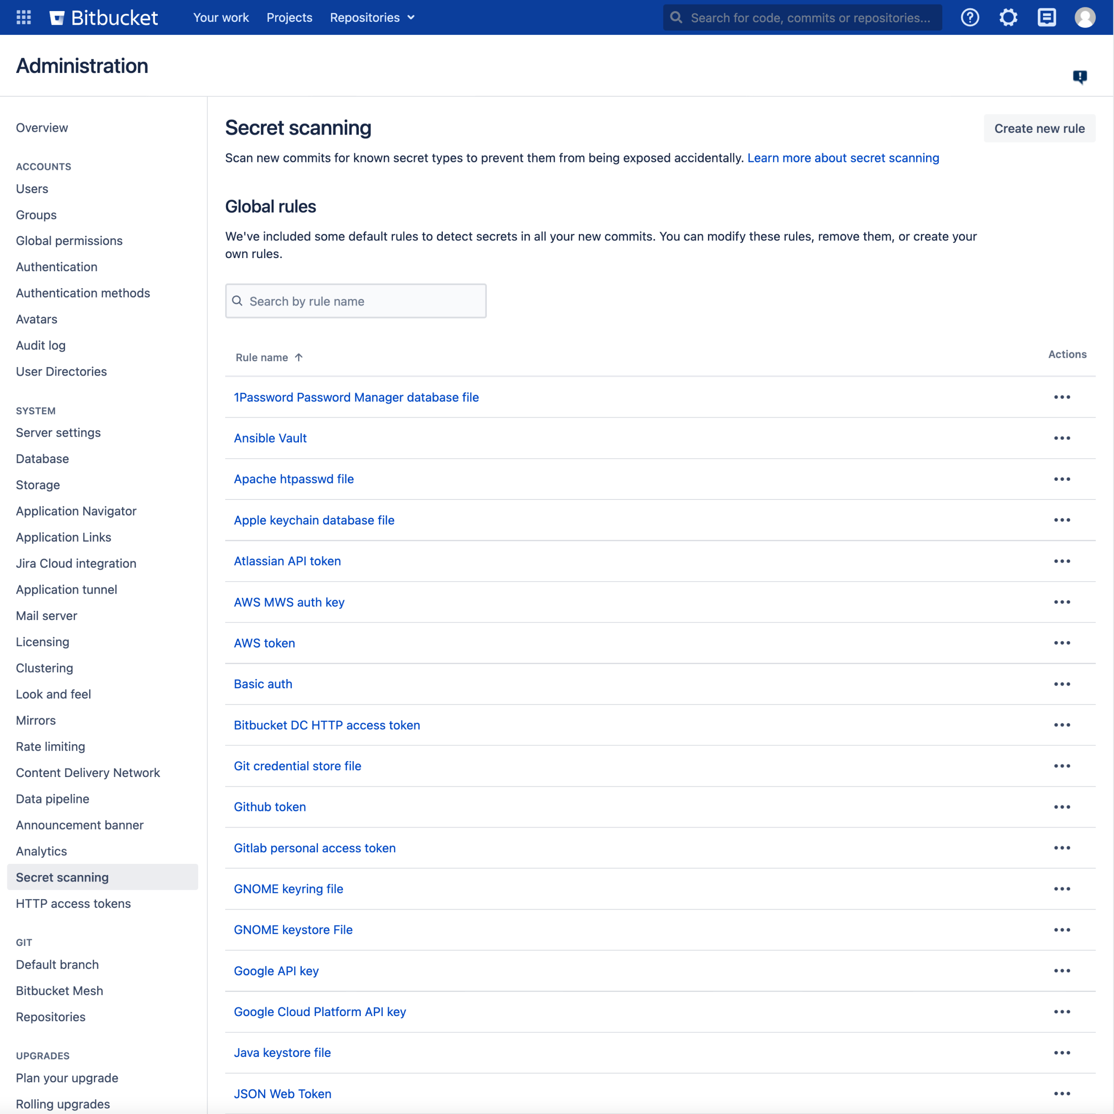Screen dimensions: 1114x1114
Task: Open Overview in admin sidebar
Action: (x=41, y=128)
